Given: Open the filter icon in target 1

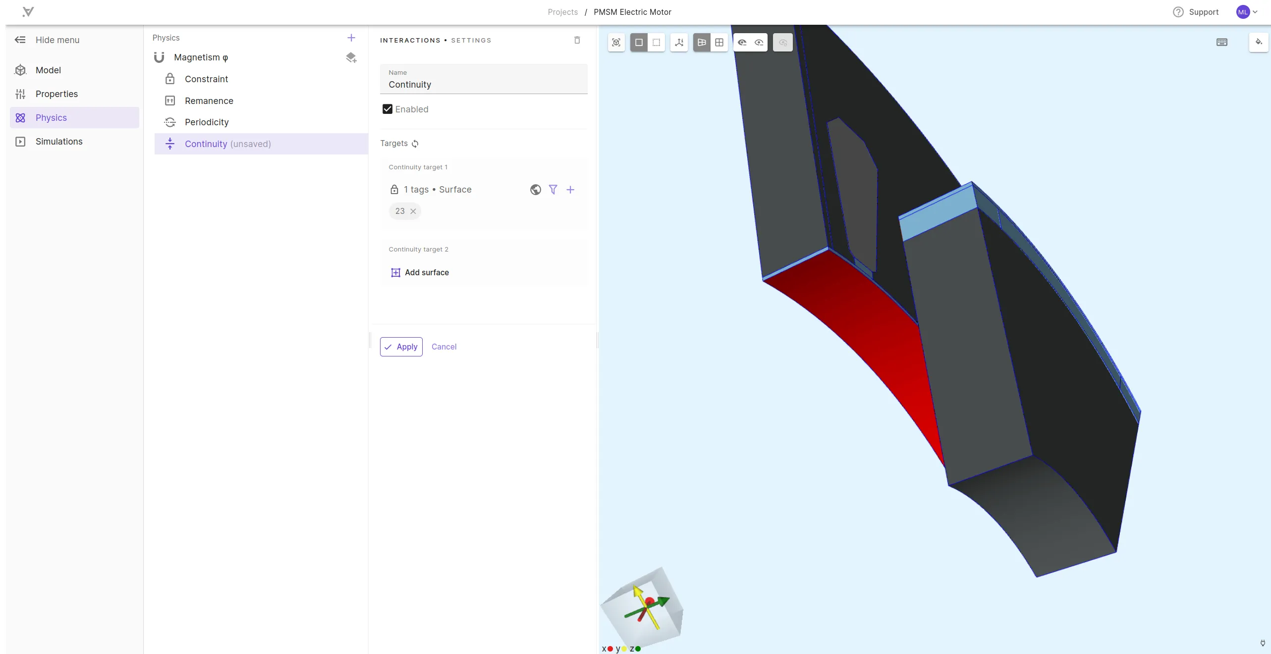Looking at the screenshot, I should point(553,190).
